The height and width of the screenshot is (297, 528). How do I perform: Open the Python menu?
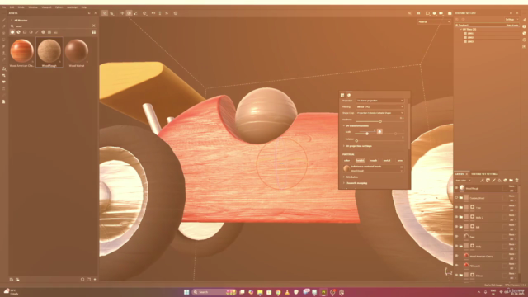pyautogui.click(x=59, y=7)
